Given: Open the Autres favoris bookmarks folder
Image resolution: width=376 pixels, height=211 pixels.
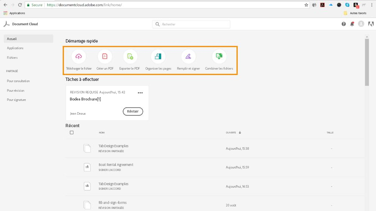Looking at the screenshot, I should (x=355, y=13).
